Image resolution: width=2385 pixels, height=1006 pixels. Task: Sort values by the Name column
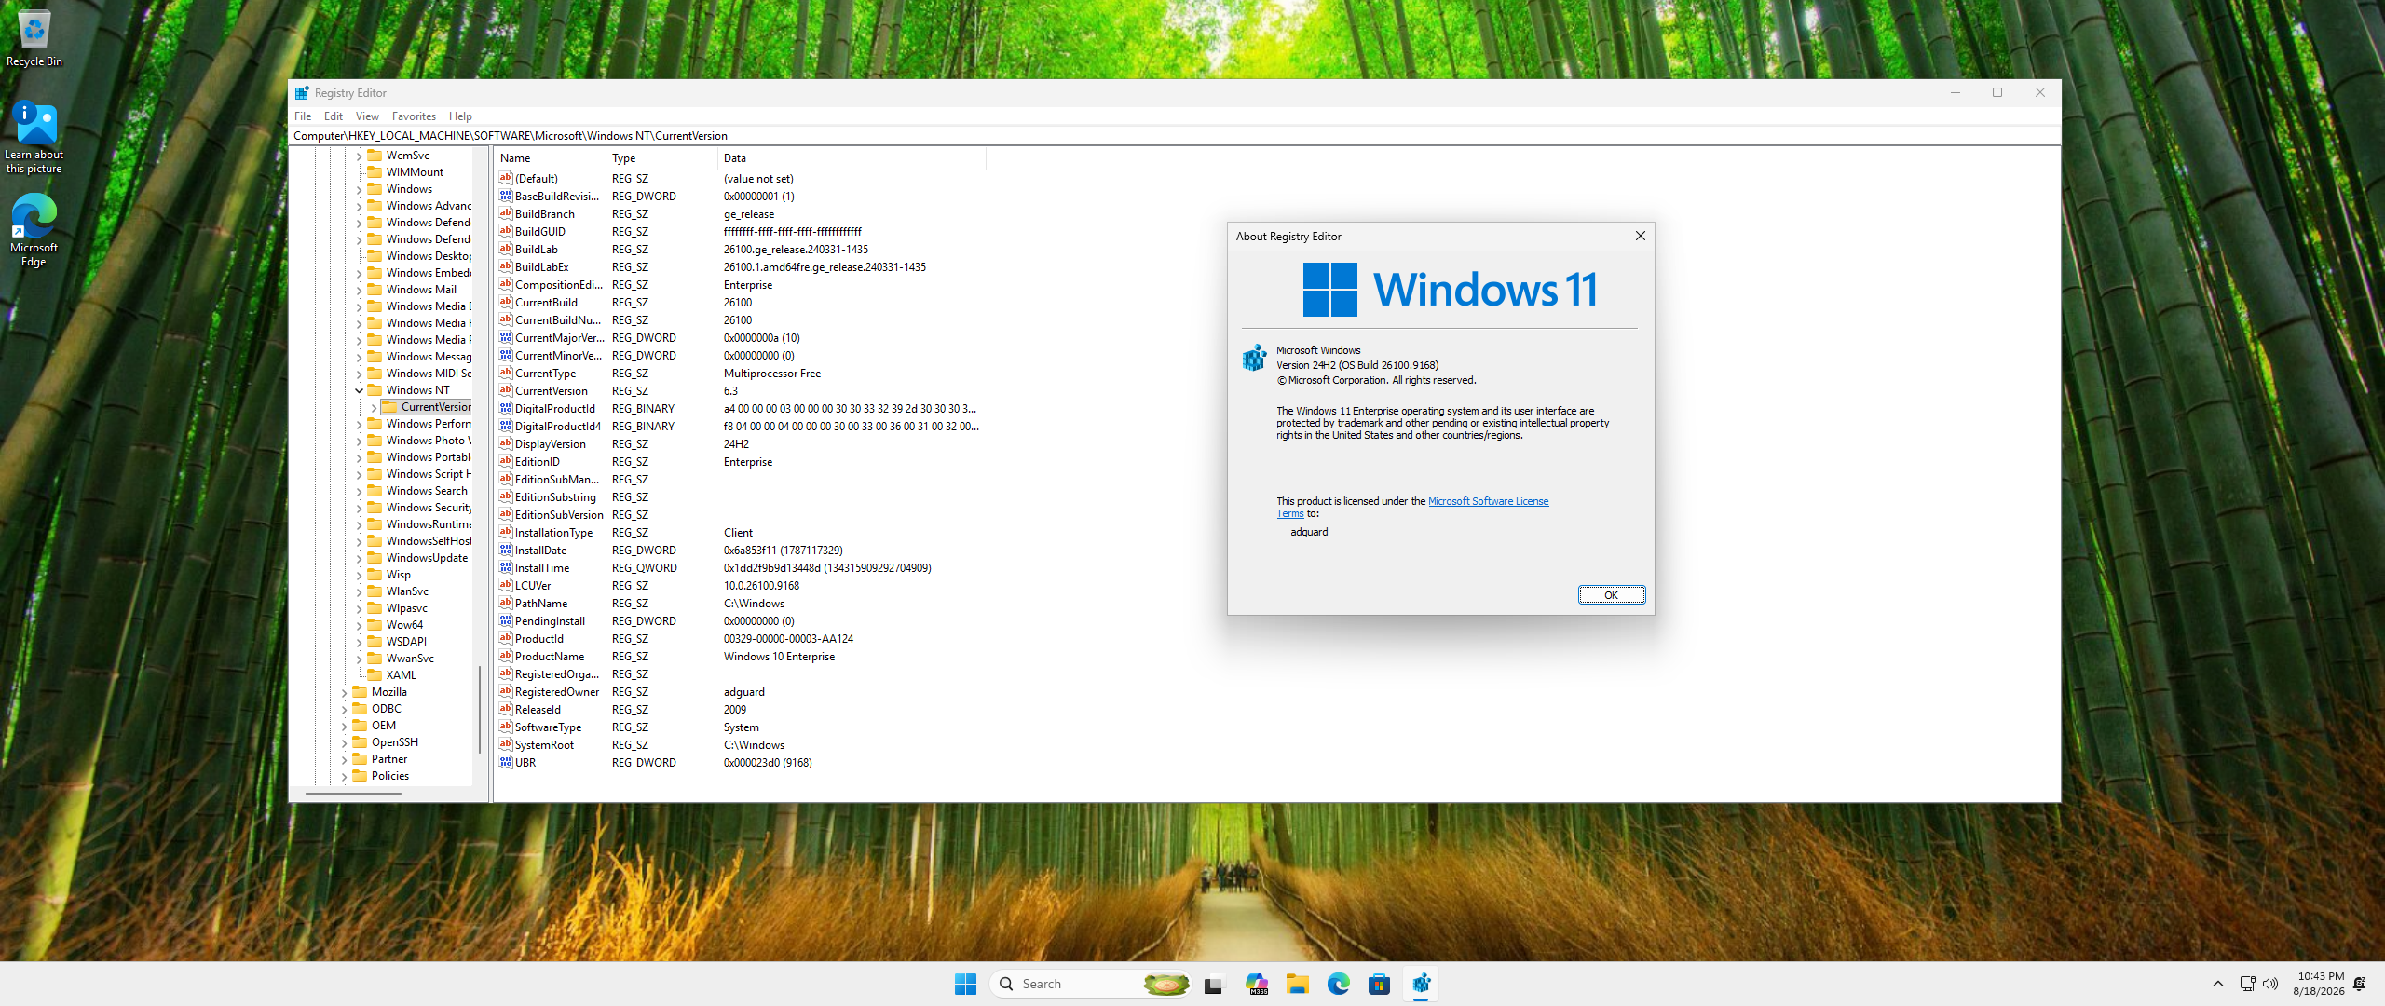[550, 158]
